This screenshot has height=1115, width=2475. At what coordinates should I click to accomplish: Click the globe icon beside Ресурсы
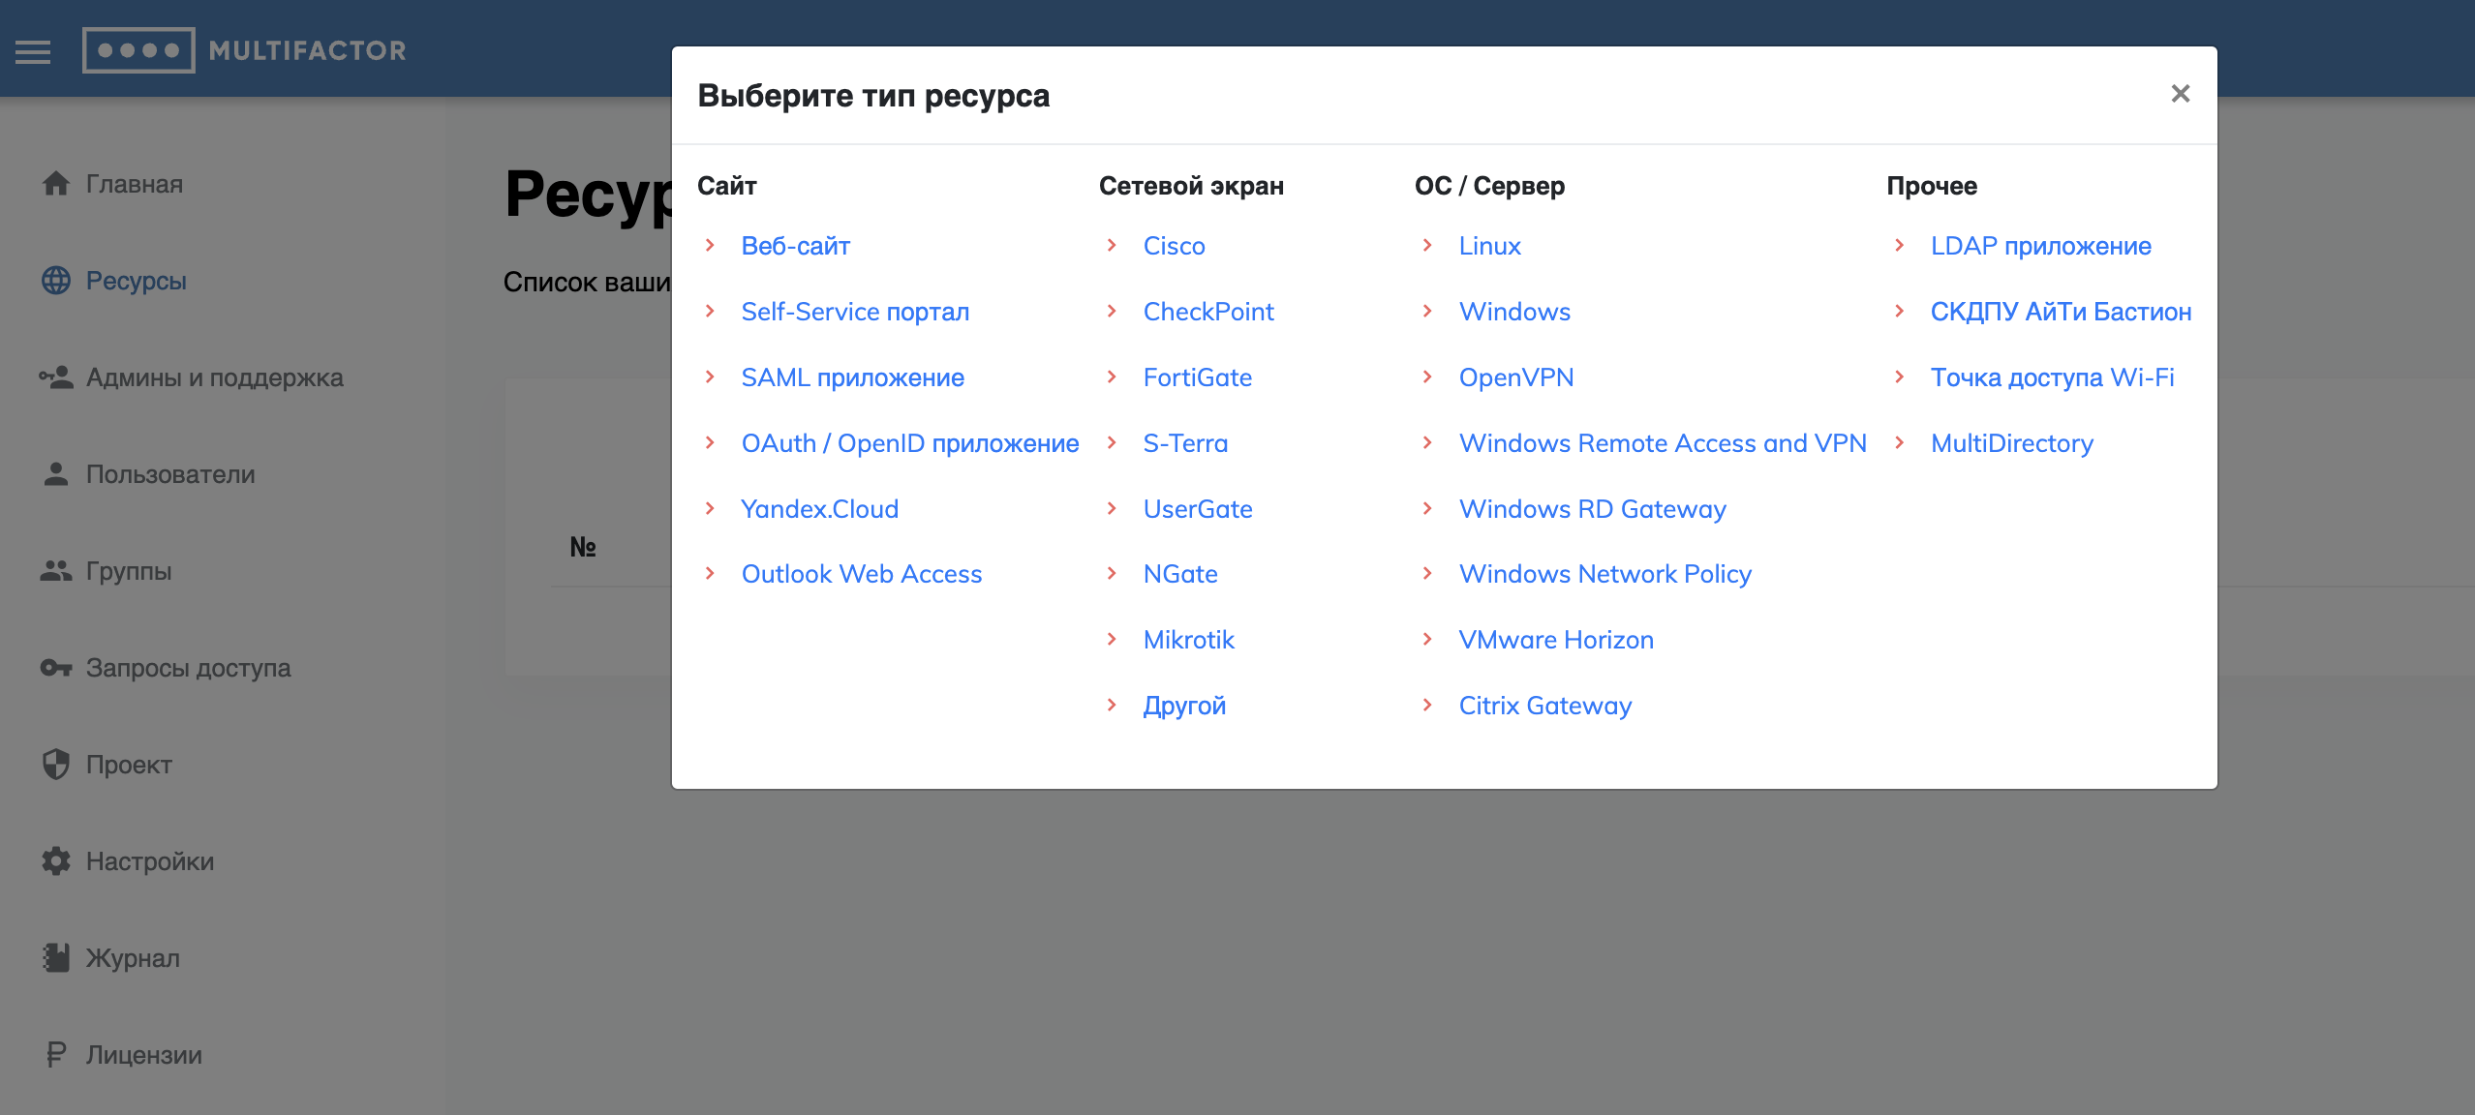coord(56,281)
